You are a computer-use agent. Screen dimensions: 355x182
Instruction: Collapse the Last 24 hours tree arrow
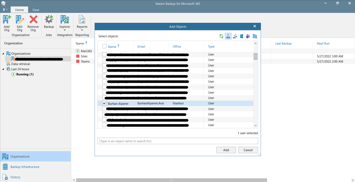[x=3, y=69]
